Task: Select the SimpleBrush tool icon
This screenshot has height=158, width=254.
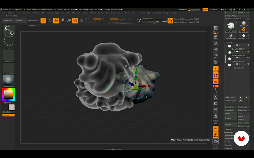Action: (244, 30)
